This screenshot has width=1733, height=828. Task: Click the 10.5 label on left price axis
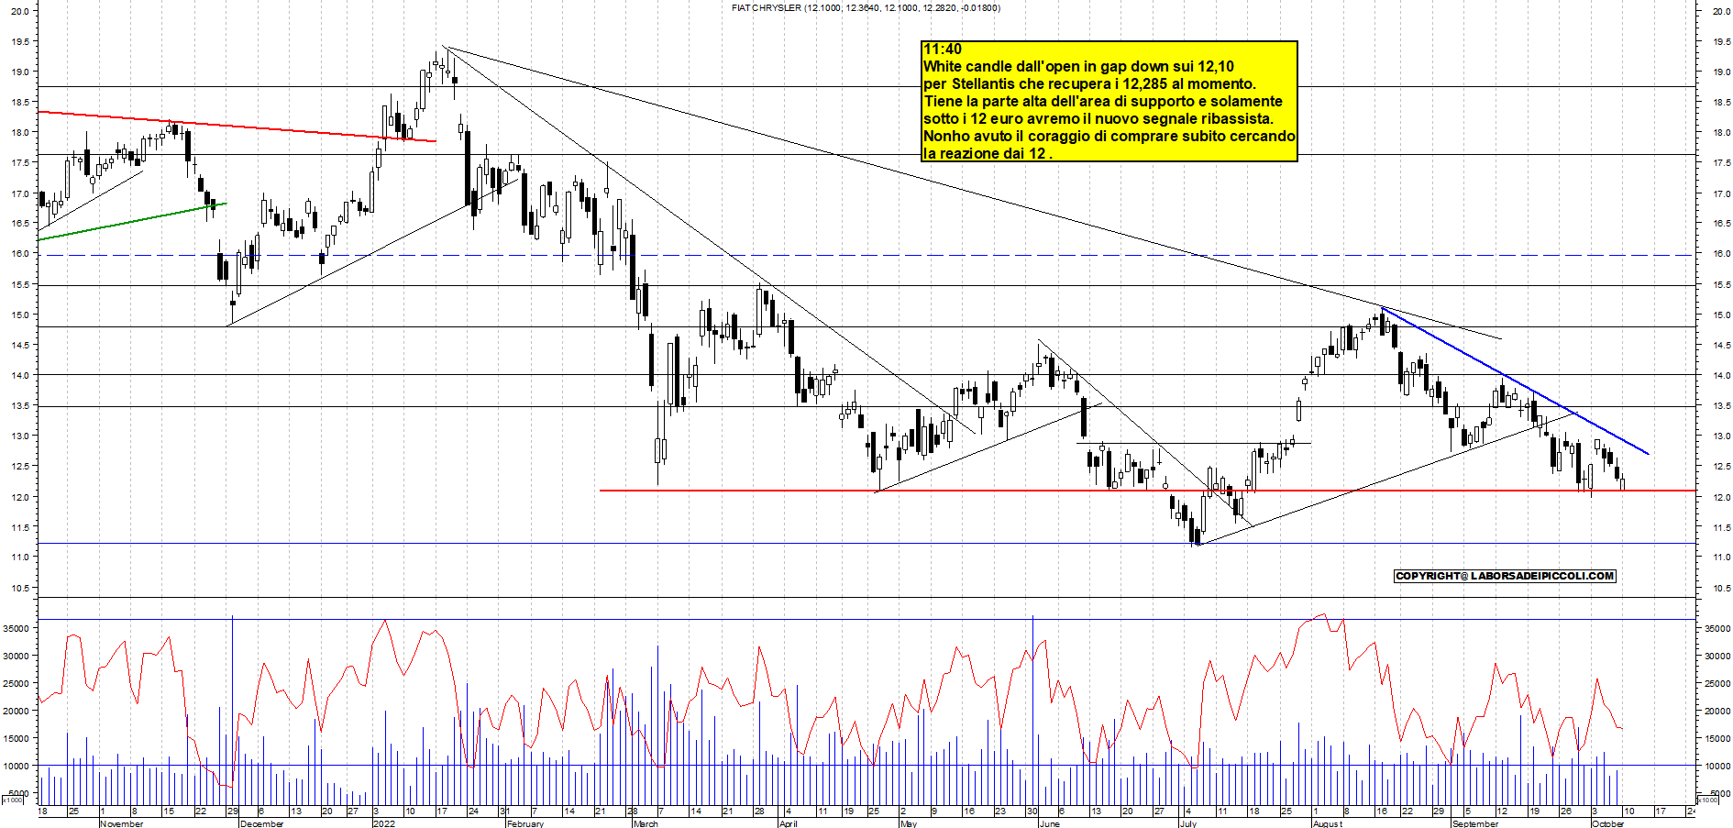click(19, 588)
